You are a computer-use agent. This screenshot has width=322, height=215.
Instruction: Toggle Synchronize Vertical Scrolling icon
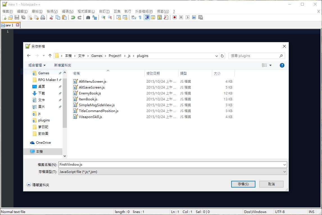tap(119, 17)
